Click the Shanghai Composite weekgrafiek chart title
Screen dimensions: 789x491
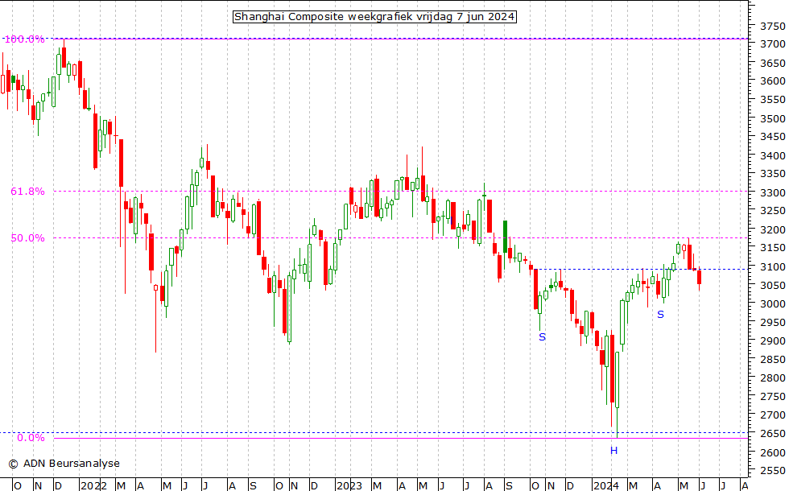(374, 17)
